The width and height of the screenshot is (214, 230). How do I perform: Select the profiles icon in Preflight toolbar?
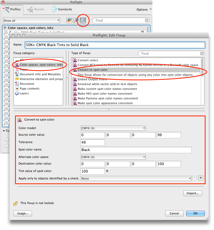click(69, 20)
